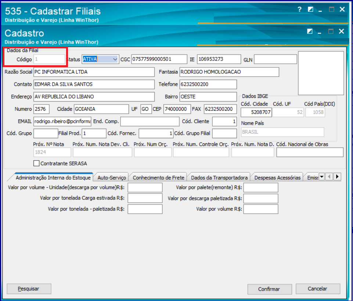
Task: Edit the Filial Prod. field
Action: click(x=94, y=133)
